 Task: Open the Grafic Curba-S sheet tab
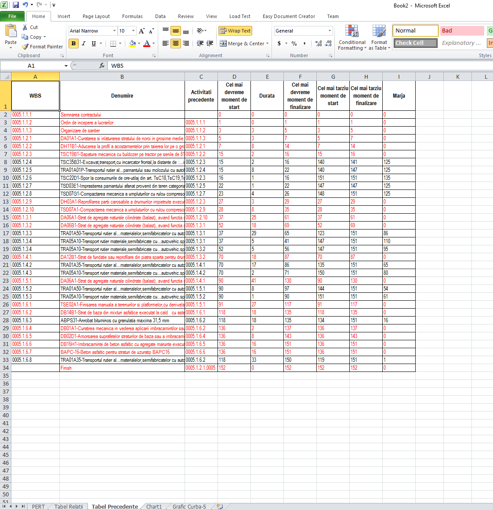click(x=189, y=506)
